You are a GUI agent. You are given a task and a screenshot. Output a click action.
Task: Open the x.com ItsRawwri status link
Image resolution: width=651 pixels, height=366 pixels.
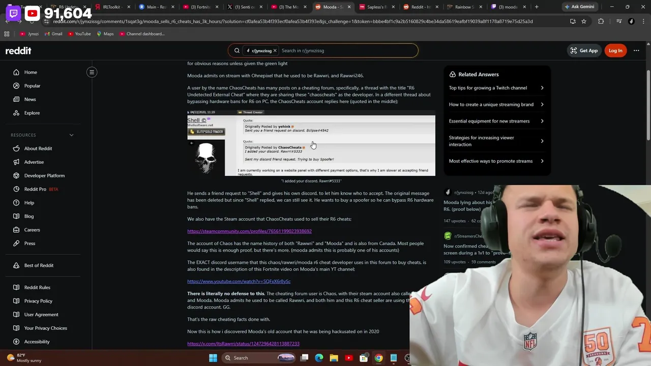(x=243, y=344)
